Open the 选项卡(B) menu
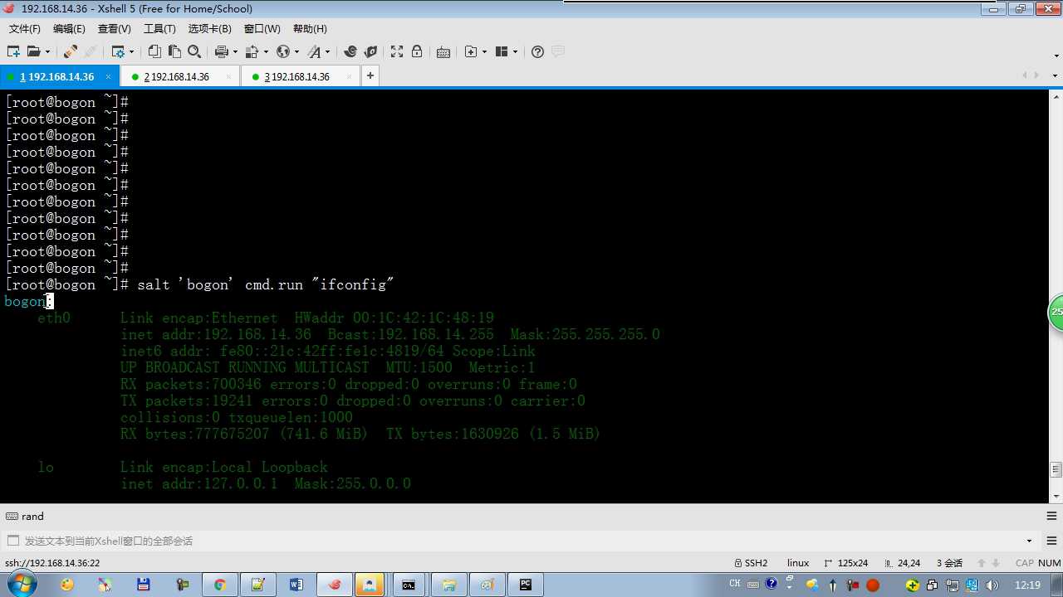Viewport: 1063px width, 597px height. [x=210, y=29]
